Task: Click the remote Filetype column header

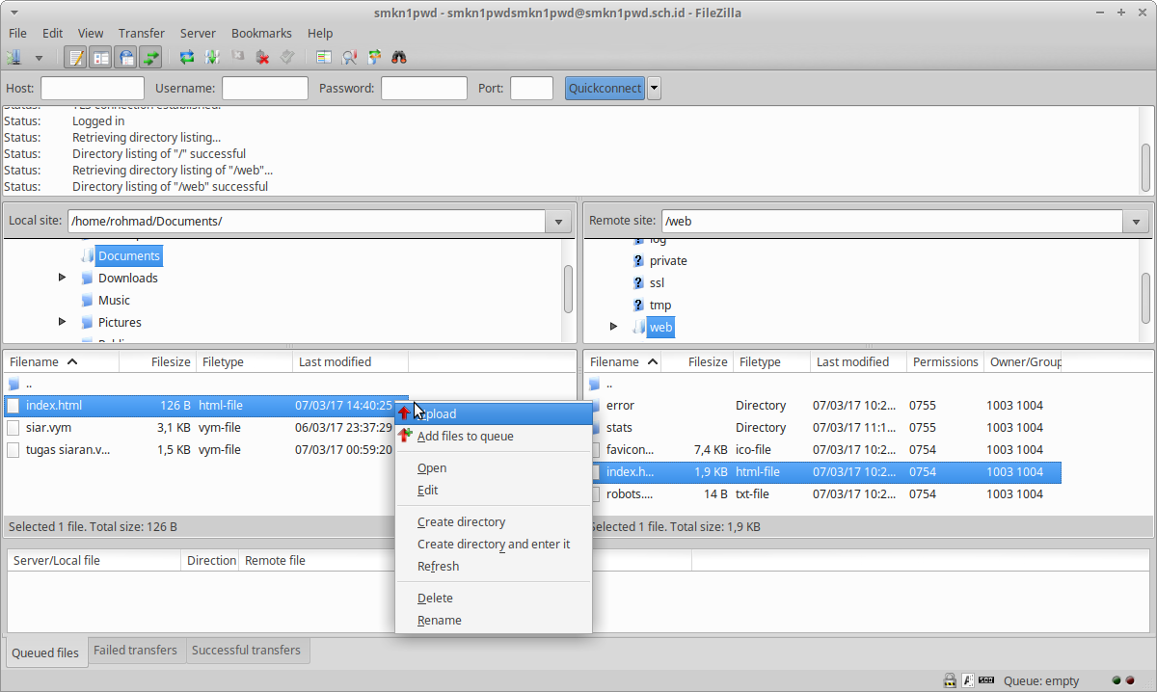Action: tap(771, 361)
